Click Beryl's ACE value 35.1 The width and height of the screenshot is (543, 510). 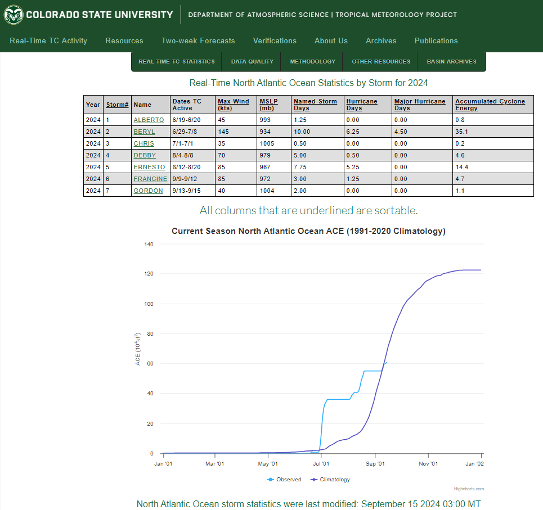tap(461, 132)
